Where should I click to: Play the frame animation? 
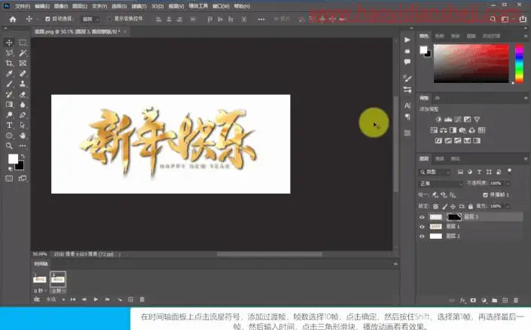click(96, 300)
